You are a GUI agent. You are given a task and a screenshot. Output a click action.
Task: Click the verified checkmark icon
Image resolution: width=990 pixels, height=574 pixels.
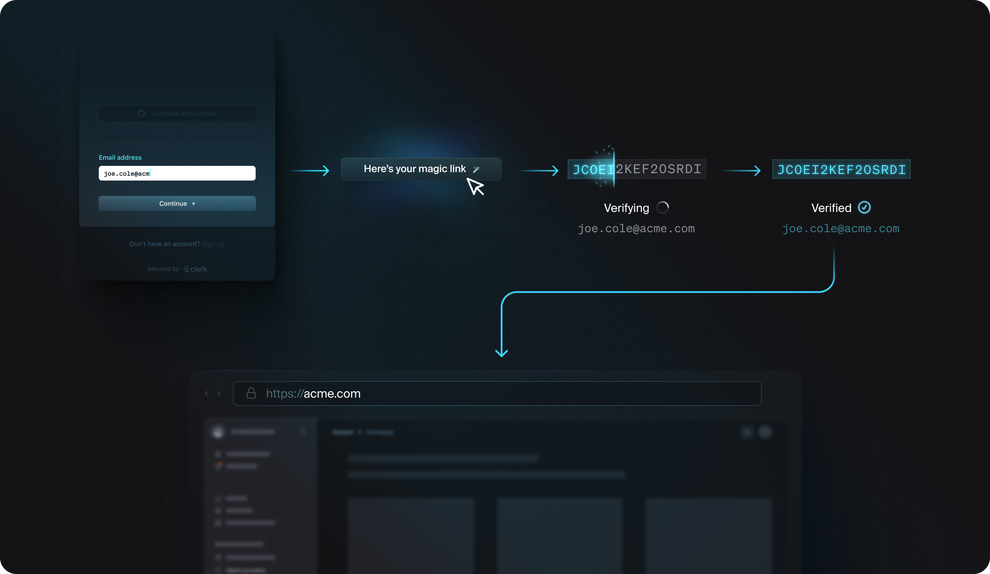[865, 207]
